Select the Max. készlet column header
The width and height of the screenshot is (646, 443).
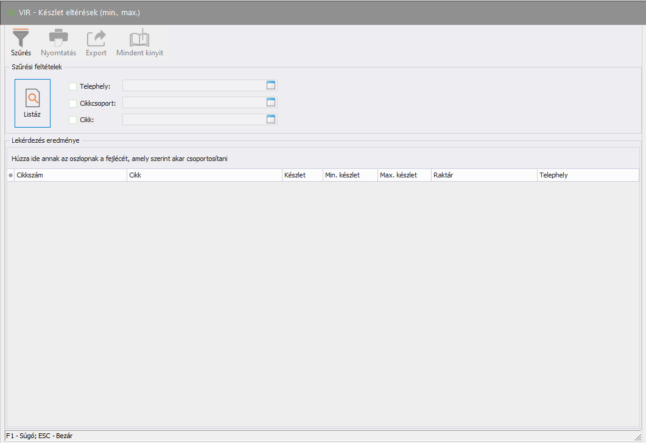point(404,175)
